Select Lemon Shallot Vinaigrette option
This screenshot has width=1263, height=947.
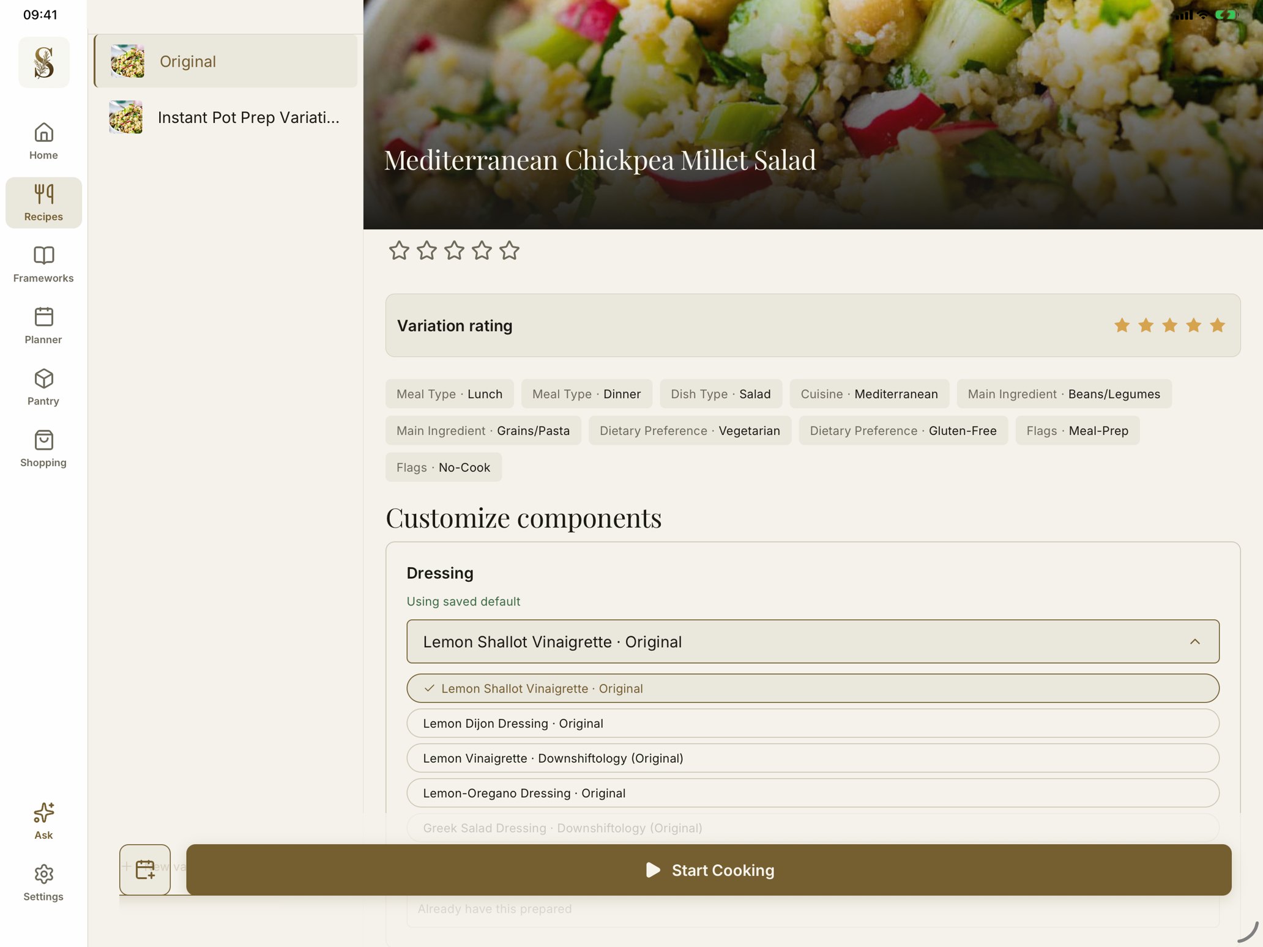[813, 688]
